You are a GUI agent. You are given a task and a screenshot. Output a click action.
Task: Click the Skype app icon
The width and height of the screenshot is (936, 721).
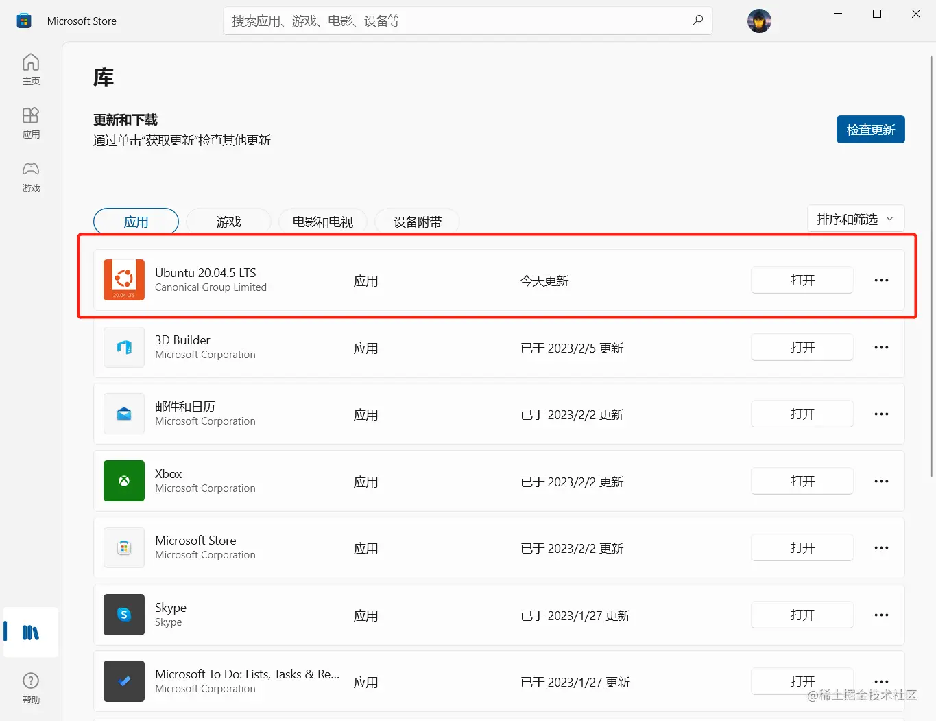coord(124,615)
